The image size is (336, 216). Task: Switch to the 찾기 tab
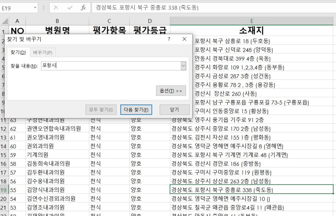pos(18,52)
